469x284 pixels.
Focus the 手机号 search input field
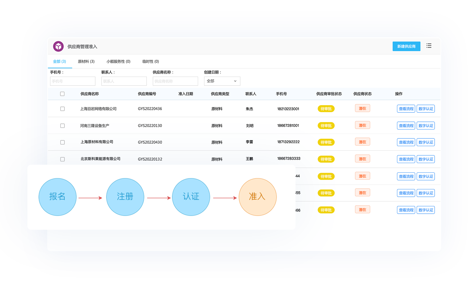click(72, 81)
